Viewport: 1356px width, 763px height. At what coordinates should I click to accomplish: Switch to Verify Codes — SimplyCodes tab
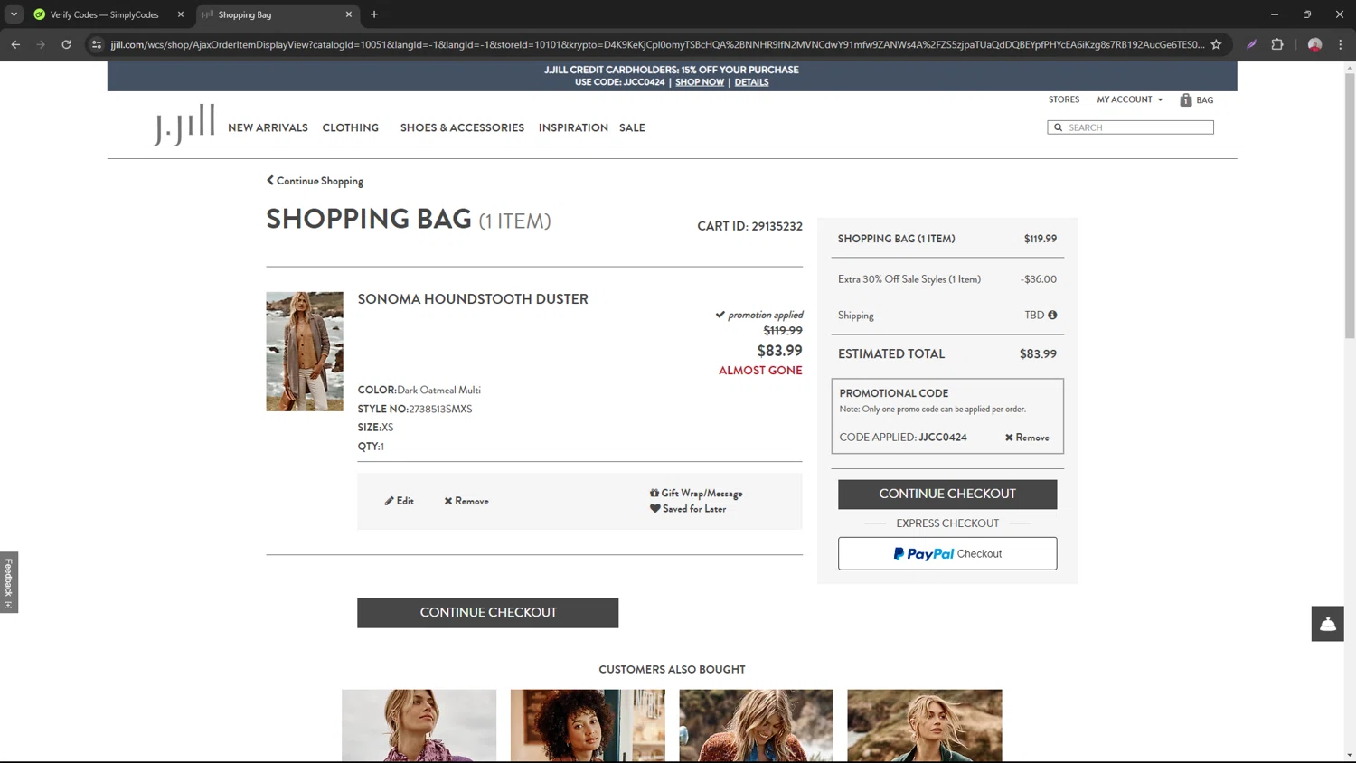(104, 14)
